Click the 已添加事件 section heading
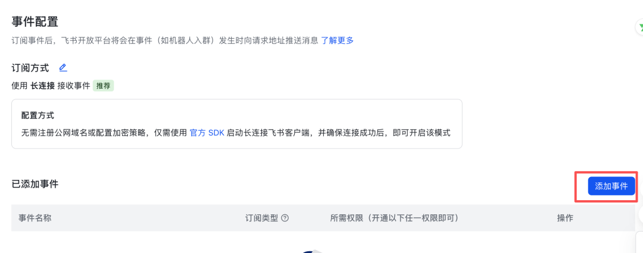Viewport: 643px width, 253px height. (35, 184)
